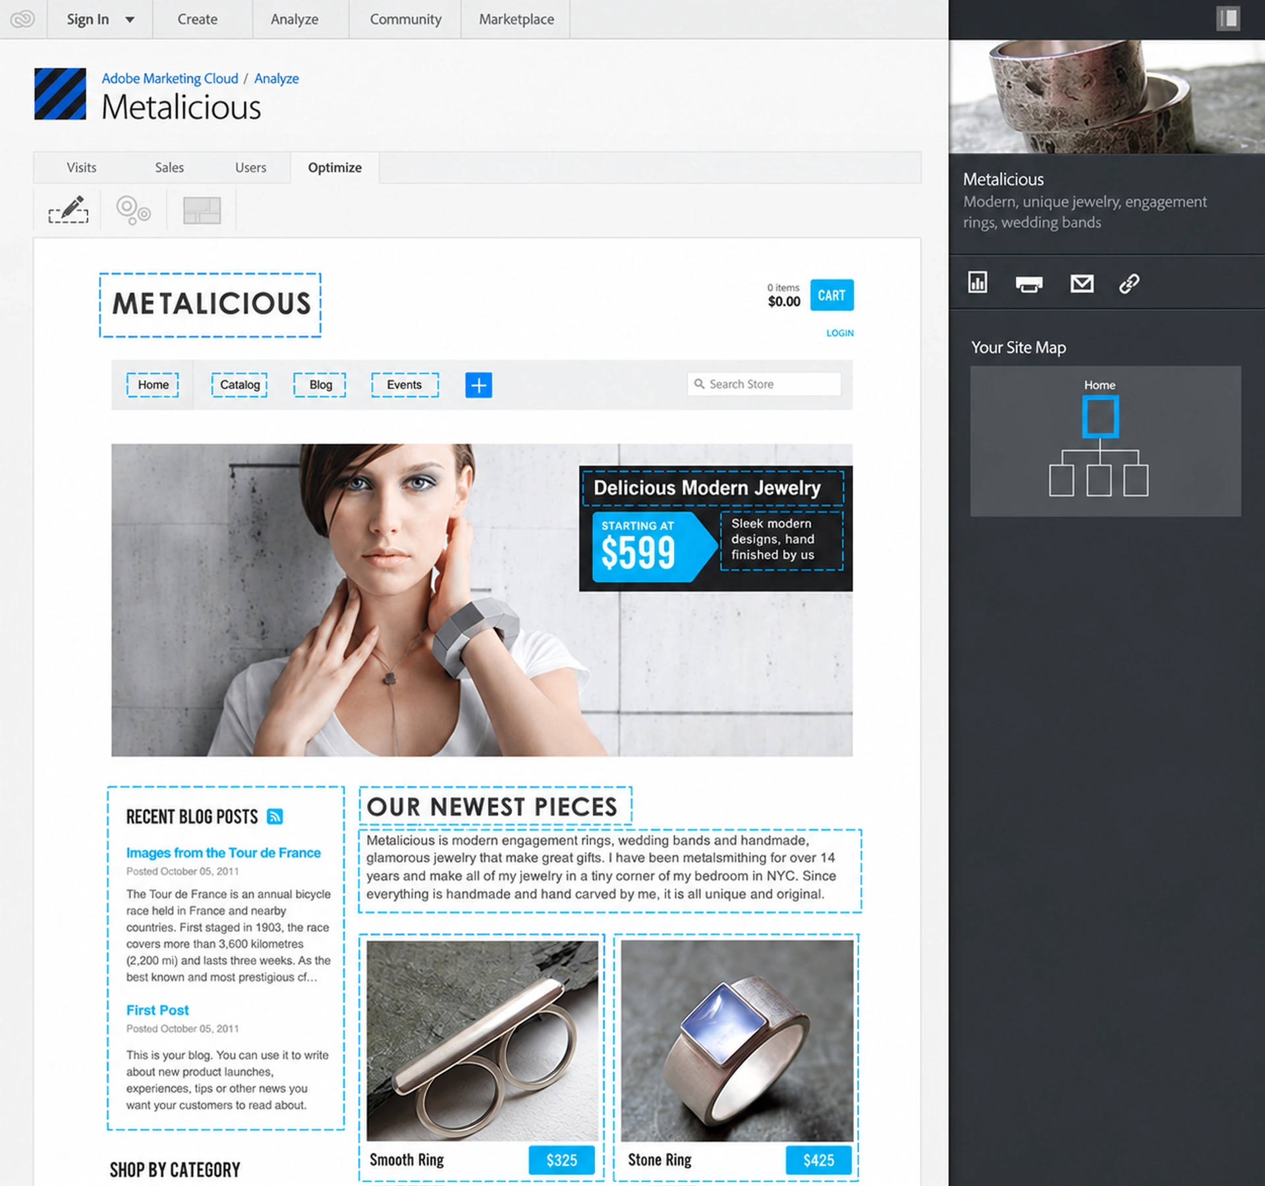1265x1186 pixels.
Task: Open the Sign In dropdown arrow
Action: (x=130, y=20)
